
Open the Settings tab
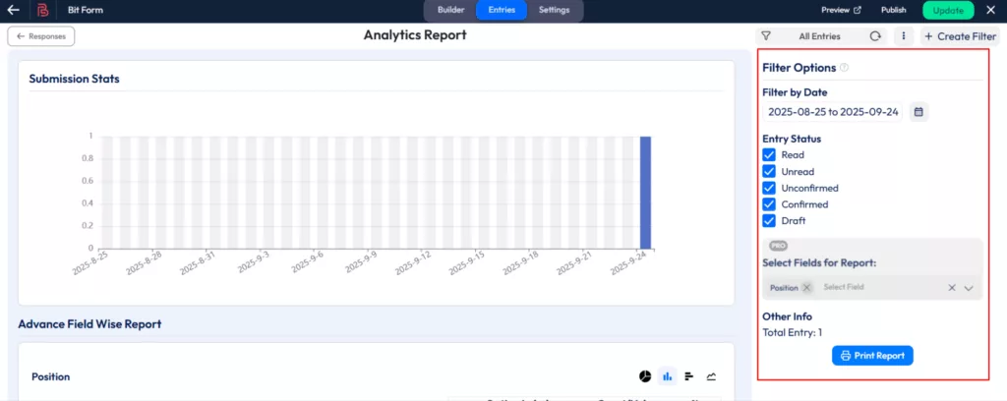pyautogui.click(x=554, y=10)
